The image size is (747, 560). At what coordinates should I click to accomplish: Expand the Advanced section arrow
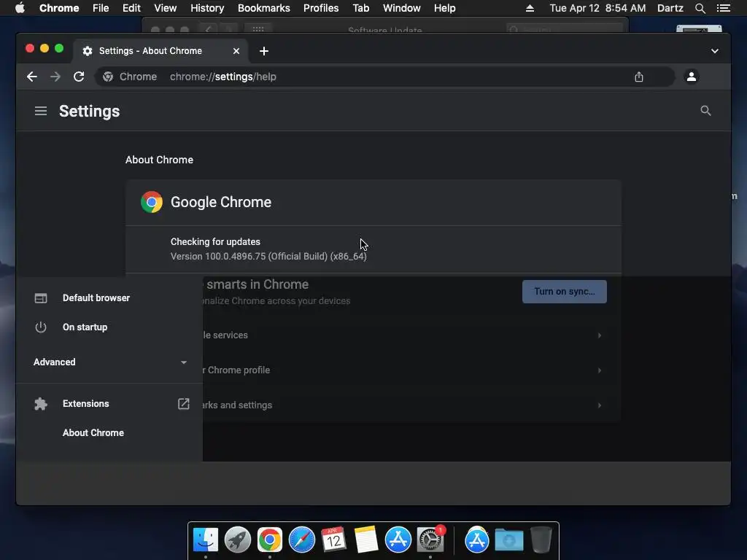tap(183, 362)
